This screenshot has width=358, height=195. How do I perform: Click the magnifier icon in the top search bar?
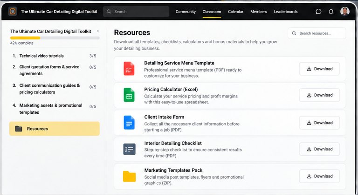pos(109,12)
